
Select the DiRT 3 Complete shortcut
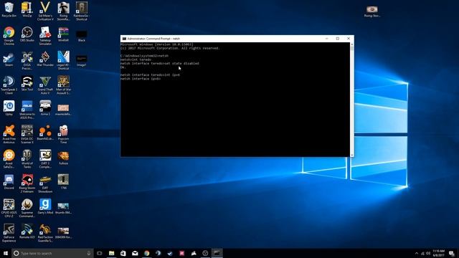point(45,159)
